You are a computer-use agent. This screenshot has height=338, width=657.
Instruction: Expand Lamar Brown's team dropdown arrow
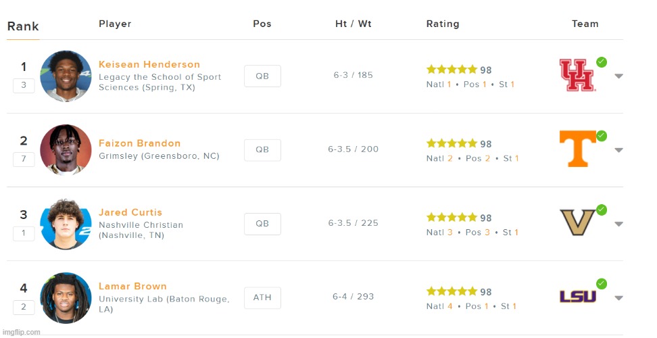pos(618,298)
